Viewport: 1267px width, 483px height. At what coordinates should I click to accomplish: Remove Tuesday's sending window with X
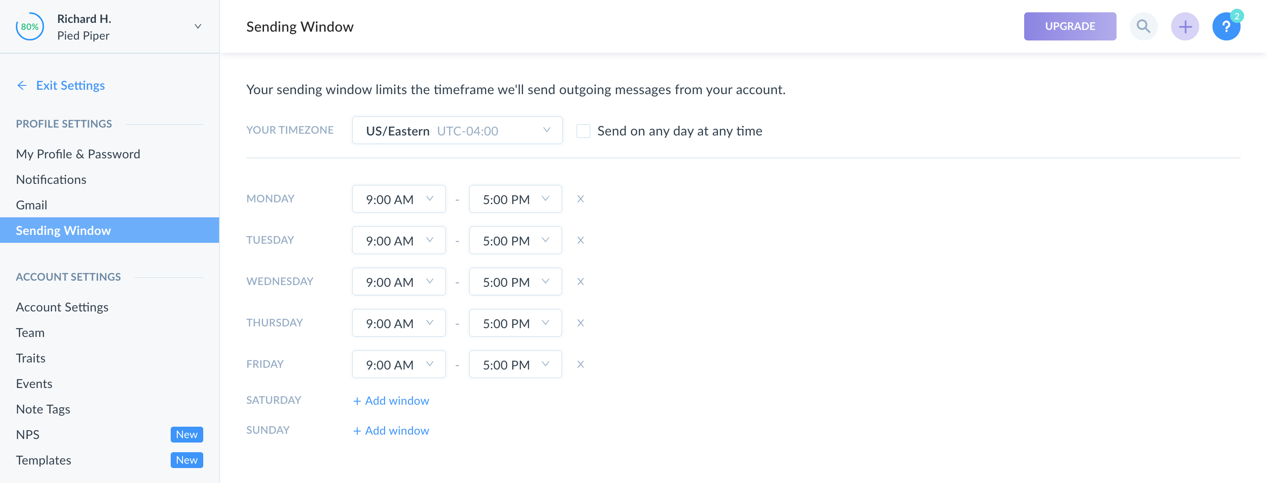pyautogui.click(x=580, y=241)
